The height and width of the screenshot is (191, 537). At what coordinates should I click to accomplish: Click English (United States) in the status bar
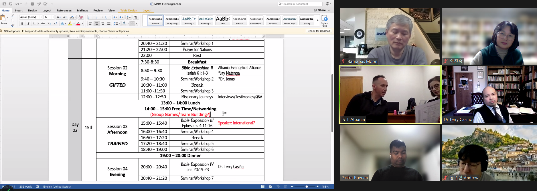tap(57, 187)
